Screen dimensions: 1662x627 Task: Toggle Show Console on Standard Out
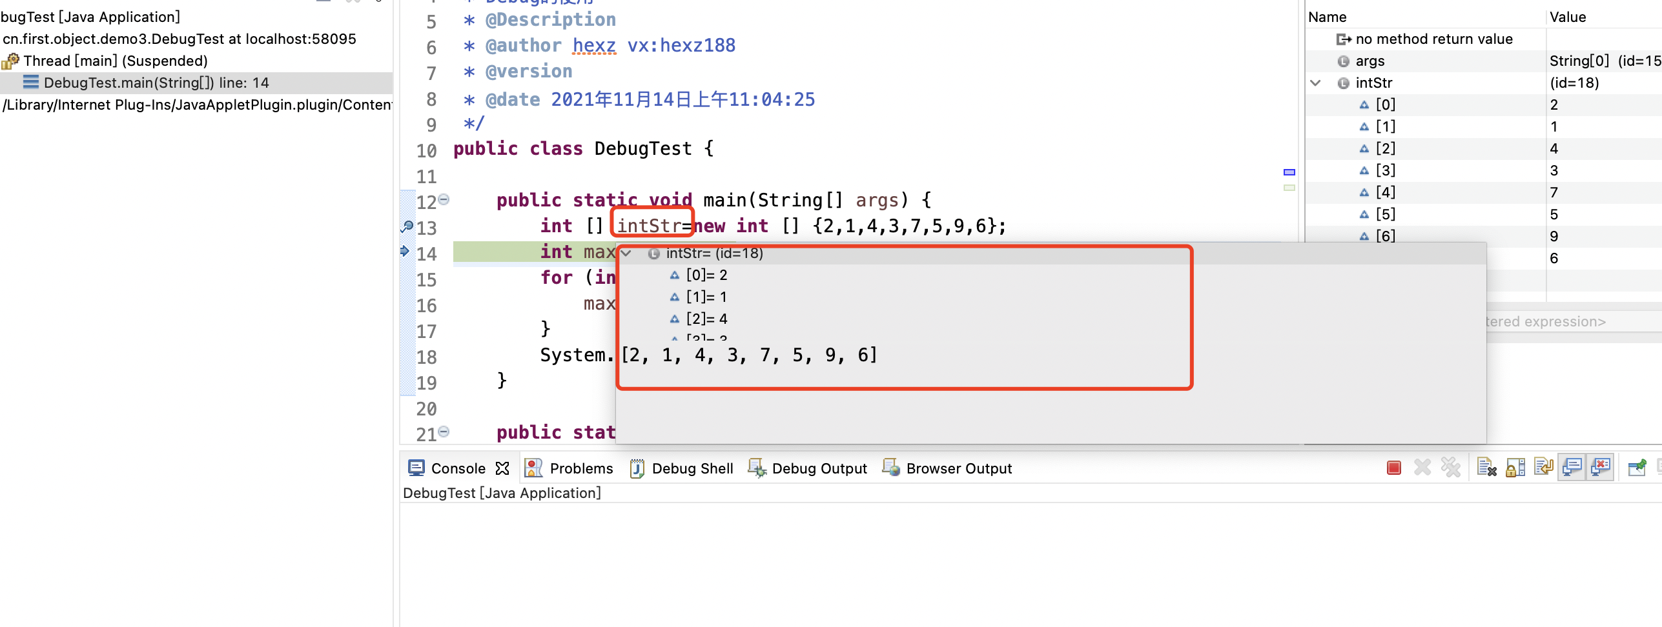[1572, 468]
